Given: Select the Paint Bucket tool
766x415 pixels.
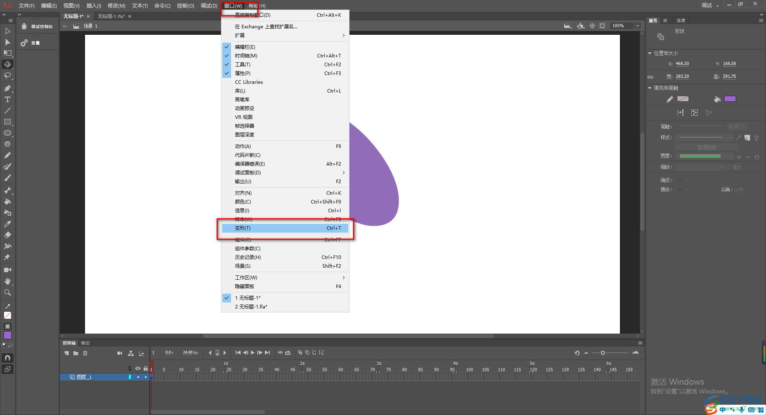Looking at the screenshot, I should [8, 202].
